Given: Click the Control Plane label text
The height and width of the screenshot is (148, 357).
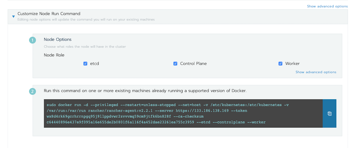Looking at the screenshot, I should 193,64.
